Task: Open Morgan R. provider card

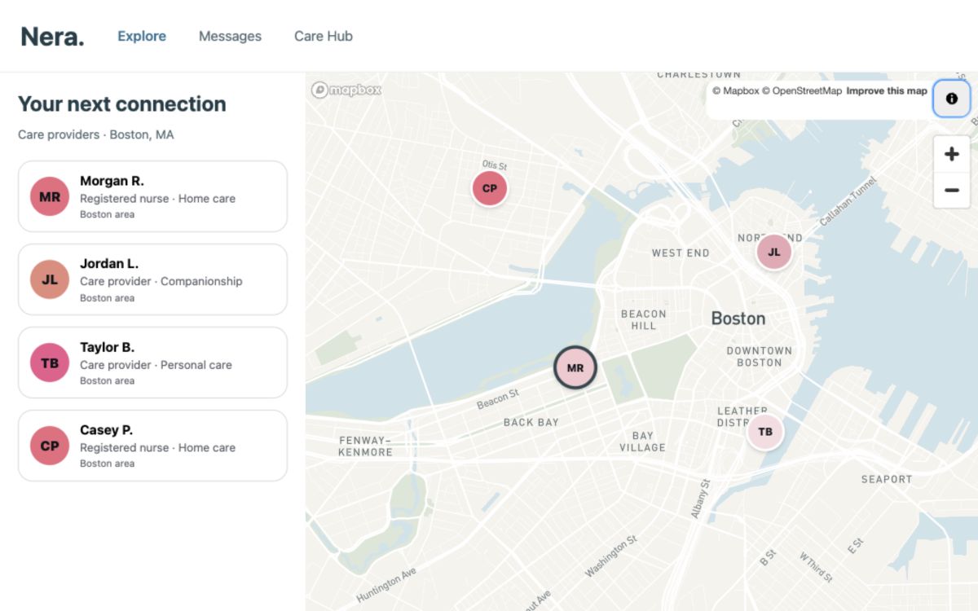Action: [152, 196]
